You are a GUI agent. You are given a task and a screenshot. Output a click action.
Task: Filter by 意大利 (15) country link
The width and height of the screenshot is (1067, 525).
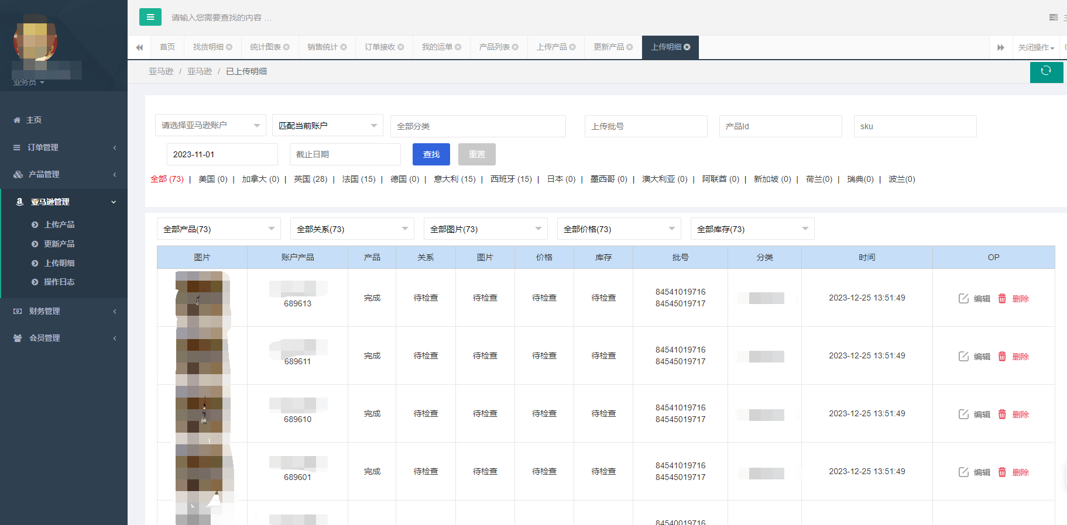pyautogui.click(x=455, y=179)
